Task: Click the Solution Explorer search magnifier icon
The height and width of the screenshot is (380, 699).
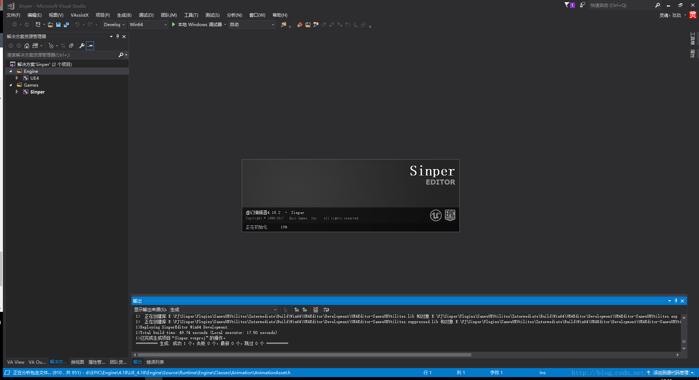Action: click(121, 55)
